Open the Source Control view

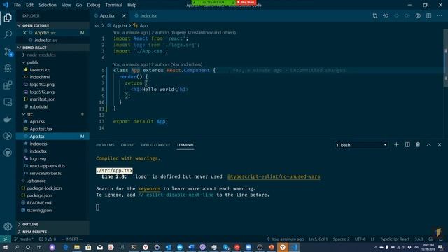pyautogui.click(x=8, y=51)
